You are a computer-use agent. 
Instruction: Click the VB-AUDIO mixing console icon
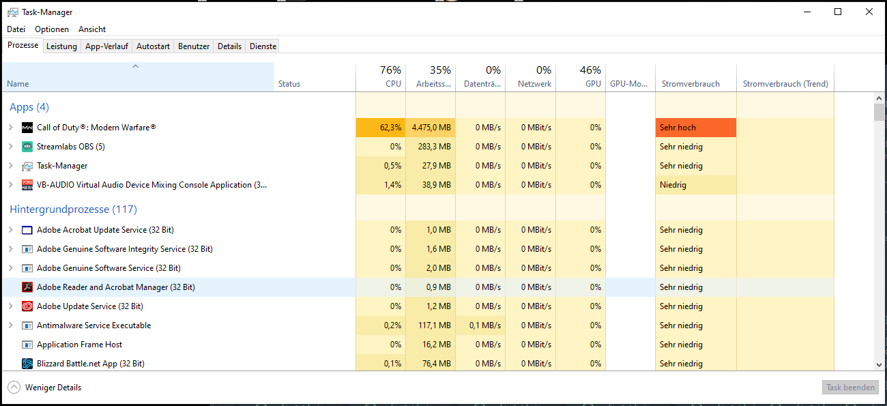pos(27,185)
